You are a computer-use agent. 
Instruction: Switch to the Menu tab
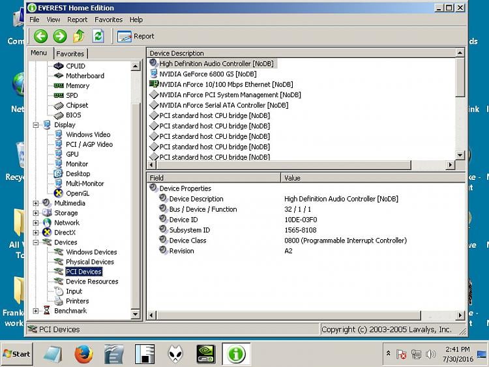click(x=38, y=53)
